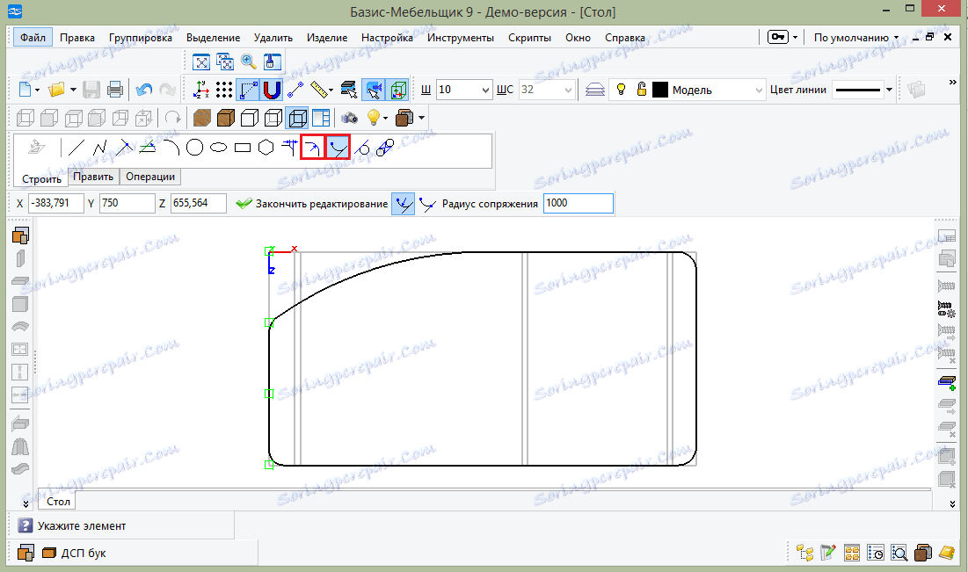Expand the open folder dropdown arrow
This screenshot has height=572, width=968.
pos(73,91)
